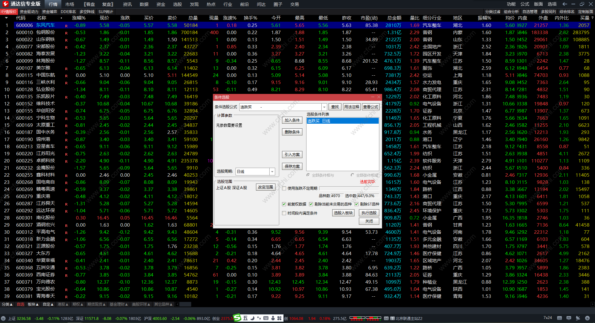
Task: Click the monitor chart icon in status bar
Action: [569, 318]
